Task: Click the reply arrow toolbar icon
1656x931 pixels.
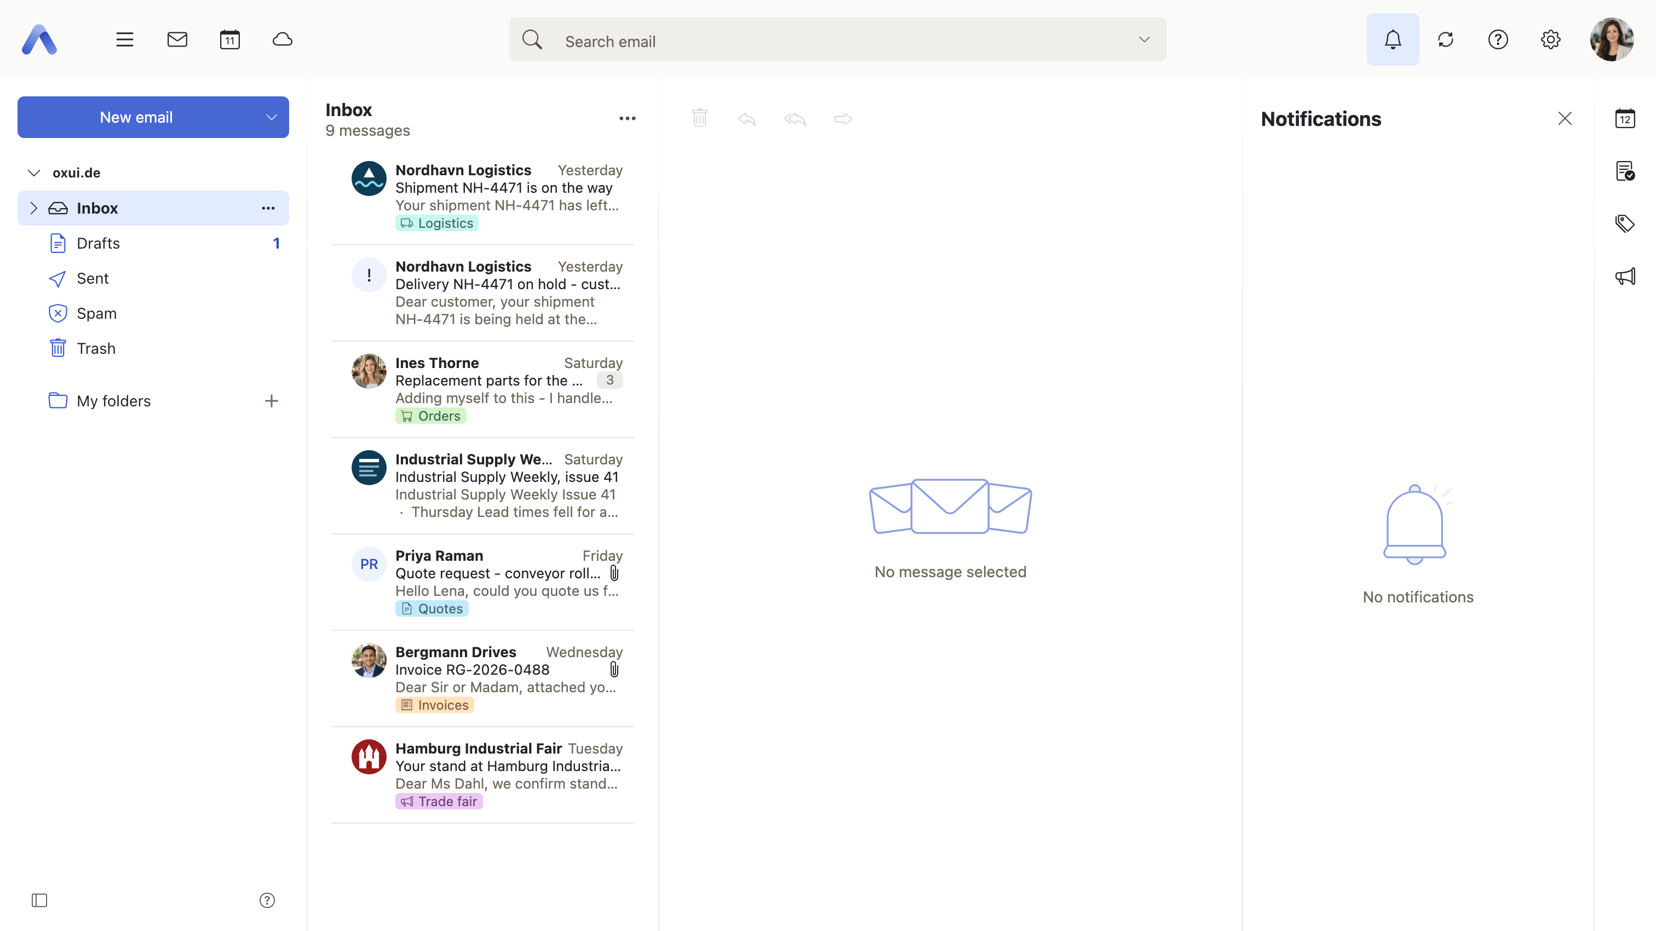Action: [747, 118]
